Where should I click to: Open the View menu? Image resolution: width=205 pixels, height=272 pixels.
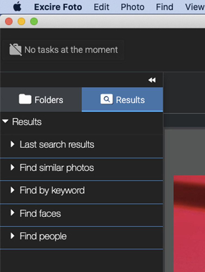tap(194, 7)
